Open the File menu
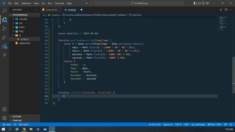 coord(10,3)
